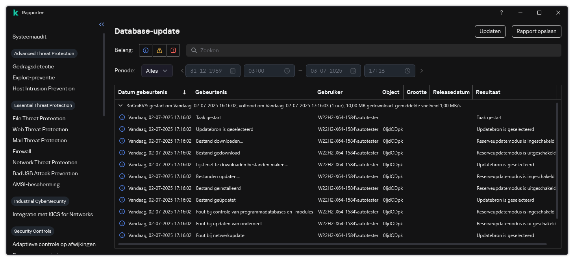Screen dimensions: 574x261
Task: Select Web Threat Protection in the sidebar
Action: click(x=40, y=129)
